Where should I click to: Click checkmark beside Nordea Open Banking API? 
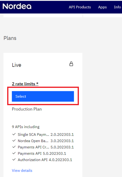(14, 141)
